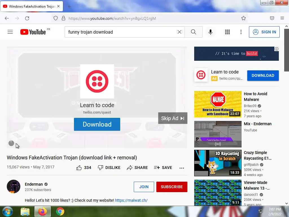Screen dimensions: 289x217
Task: Clear the search text with the X
Action: 179,32
